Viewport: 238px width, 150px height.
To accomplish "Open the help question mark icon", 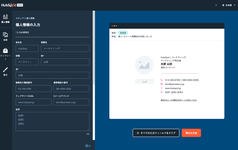I will tap(216, 5).
